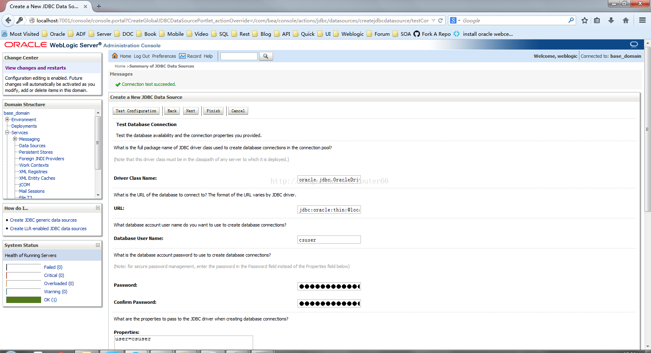Click the Next button
The width and height of the screenshot is (651, 353).
(x=190, y=111)
